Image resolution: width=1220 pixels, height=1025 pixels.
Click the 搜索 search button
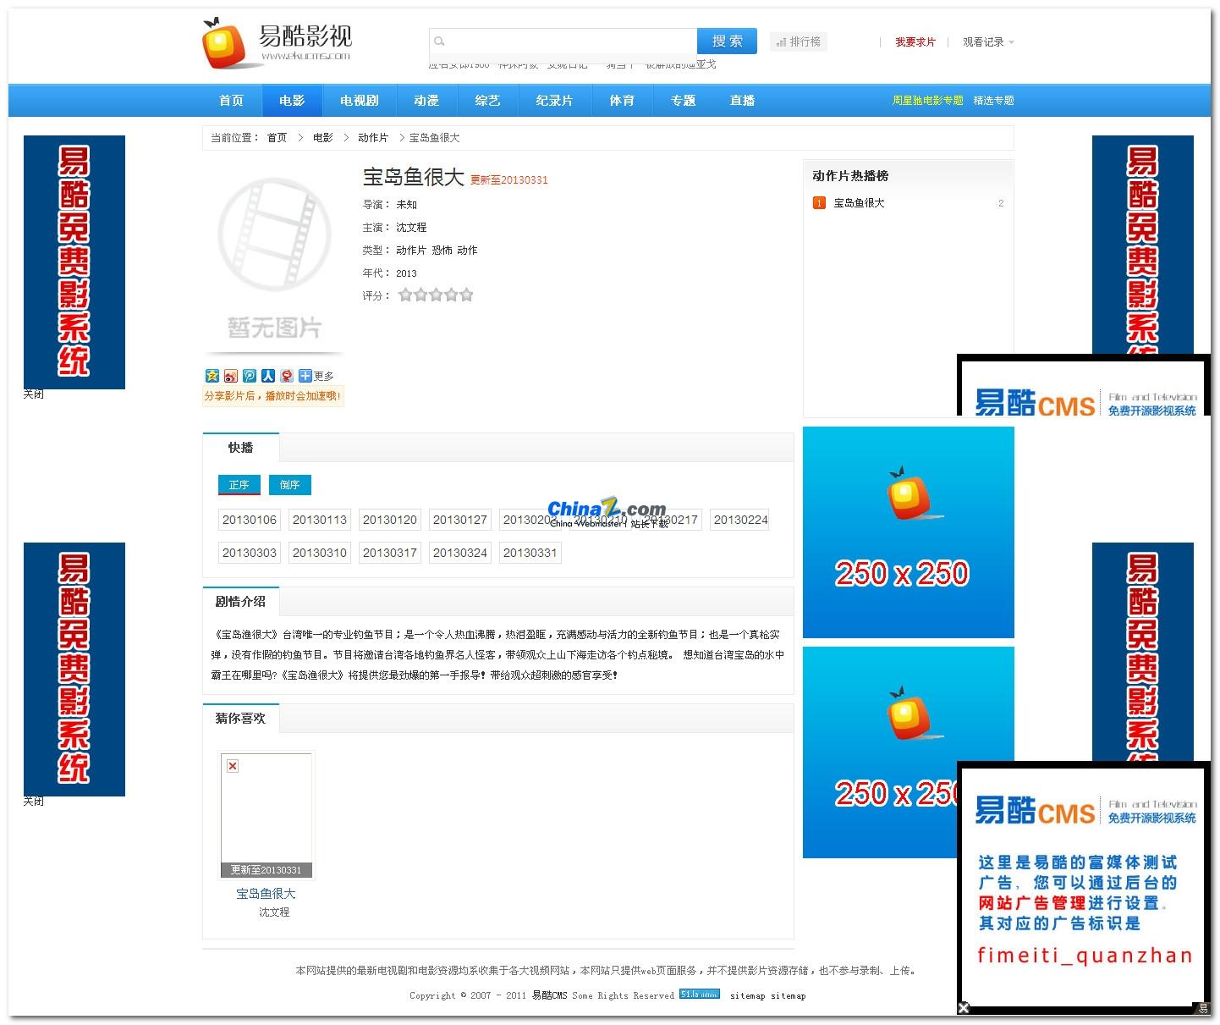click(727, 41)
